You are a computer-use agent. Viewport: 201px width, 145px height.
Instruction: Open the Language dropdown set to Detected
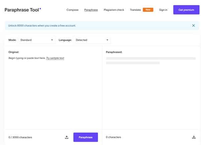click(x=92, y=40)
